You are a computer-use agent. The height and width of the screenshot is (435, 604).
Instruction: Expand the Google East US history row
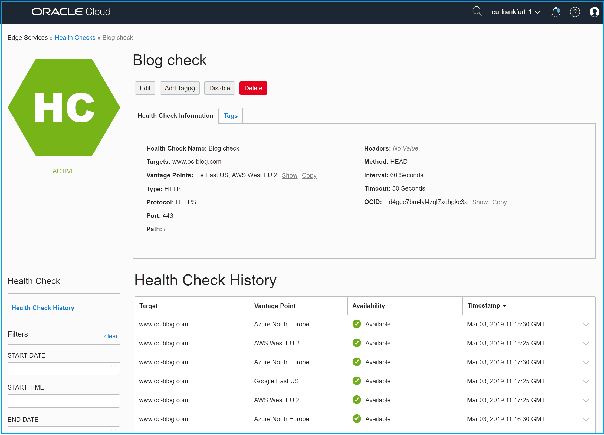click(x=586, y=382)
